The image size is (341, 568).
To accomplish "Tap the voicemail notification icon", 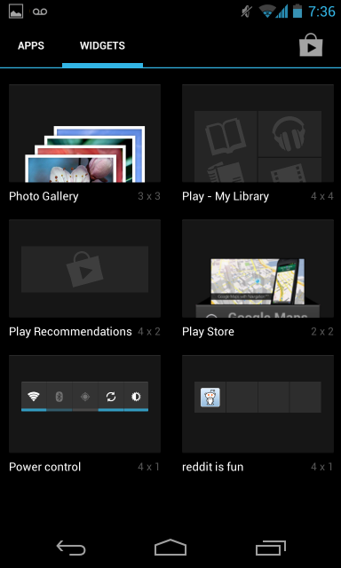I will pyautogui.click(x=40, y=12).
